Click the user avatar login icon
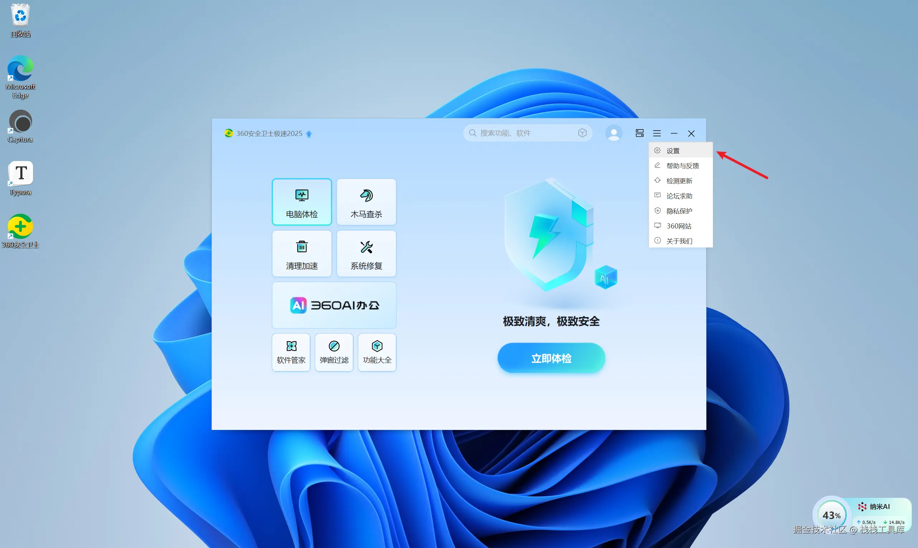 614,133
